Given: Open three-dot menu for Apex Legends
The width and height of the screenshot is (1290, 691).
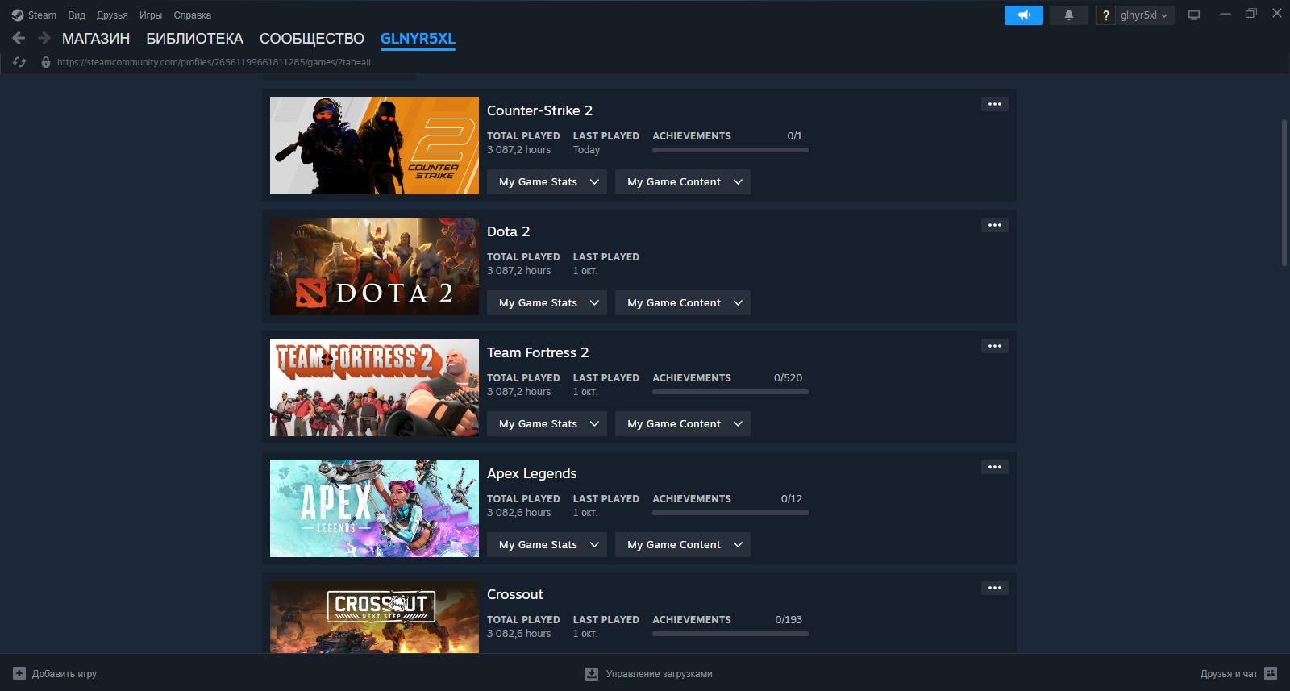Looking at the screenshot, I should click(x=995, y=467).
